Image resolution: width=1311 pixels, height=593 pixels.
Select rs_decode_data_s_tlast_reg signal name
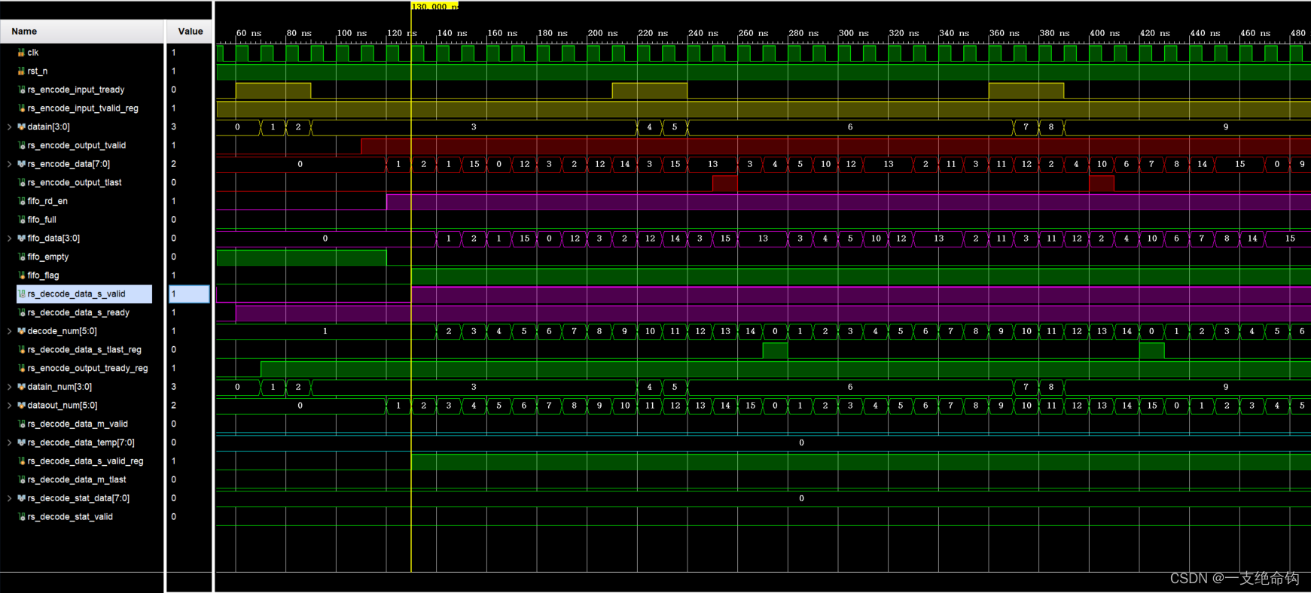pyautogui.click(x=84, y=350)
